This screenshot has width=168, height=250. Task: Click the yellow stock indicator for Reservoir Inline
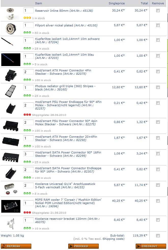tap(27, 18)
